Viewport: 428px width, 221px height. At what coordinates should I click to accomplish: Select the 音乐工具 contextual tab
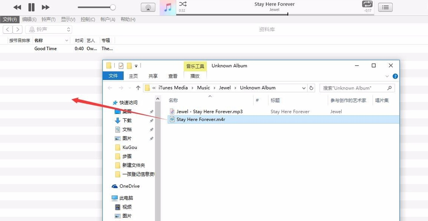(x=195, y=66)
